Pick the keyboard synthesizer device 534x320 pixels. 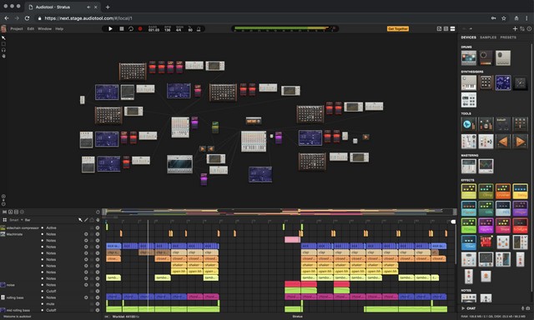point(469,83)
